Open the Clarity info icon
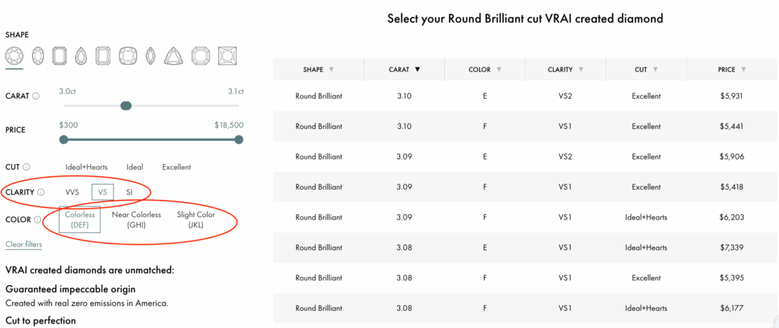Screen dimensions: 779x328 coord(41,192)
